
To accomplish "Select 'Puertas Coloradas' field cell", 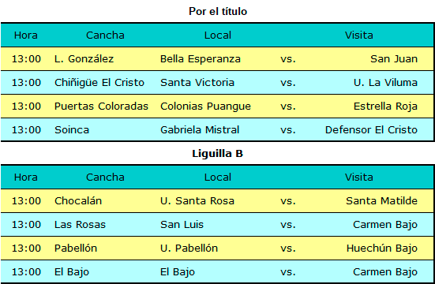I will (101, 106).
